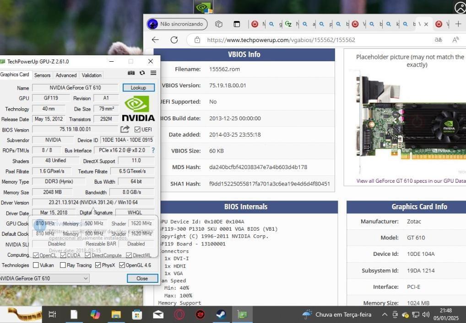Open GPU-Z hamburger menu
Screen dimensions: 466x323
pyautogui.click(x=153, y=73)
